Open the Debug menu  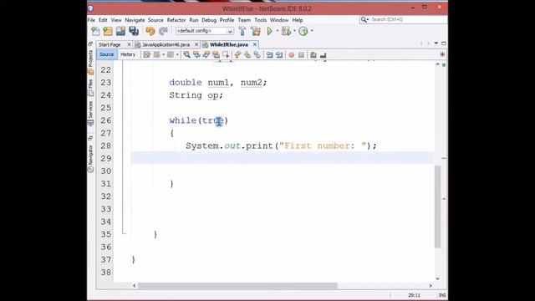(x=209, y=20)
